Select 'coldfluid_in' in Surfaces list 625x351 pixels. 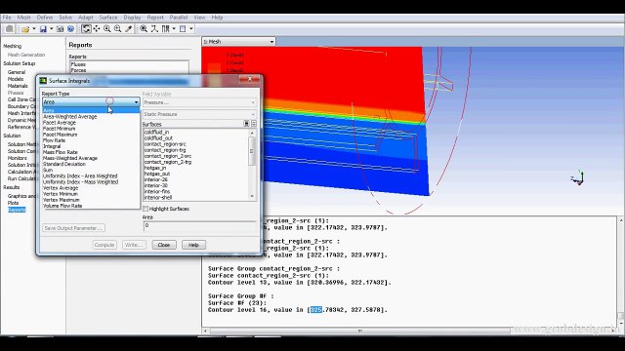[156, 133]
